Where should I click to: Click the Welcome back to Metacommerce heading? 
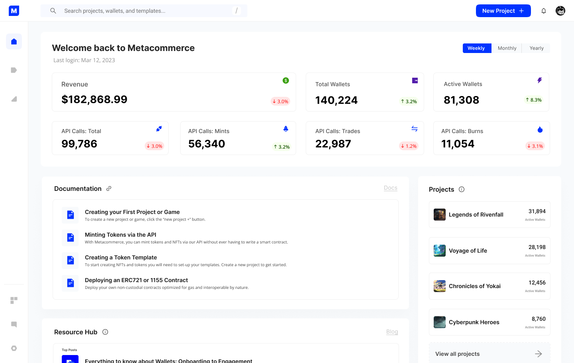coord(123,48)
